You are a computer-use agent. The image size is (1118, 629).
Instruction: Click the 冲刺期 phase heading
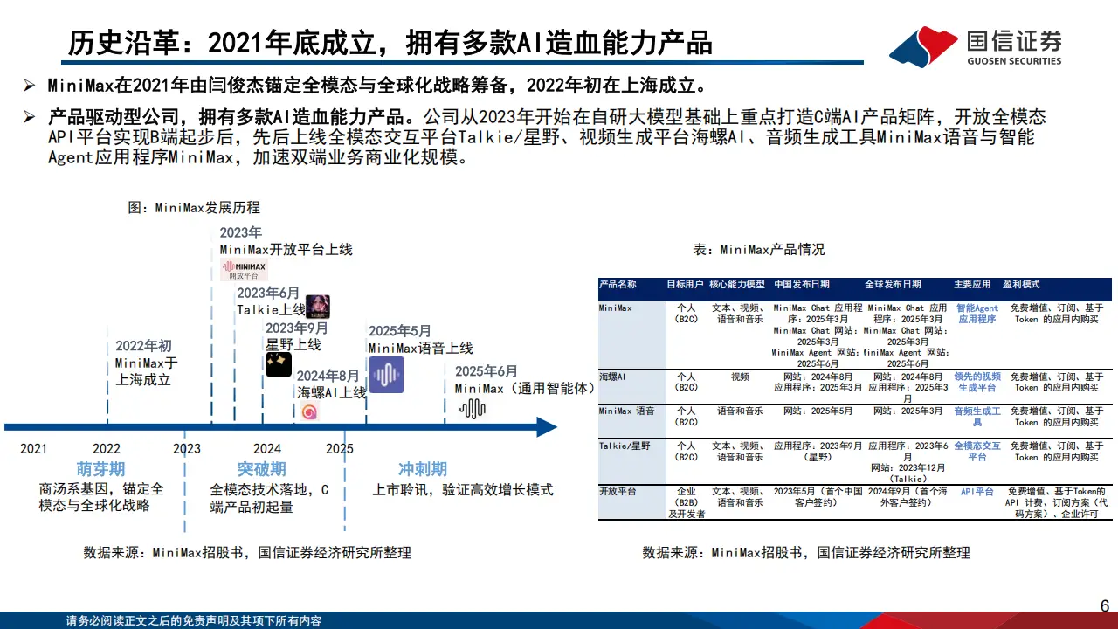(423, 469)
